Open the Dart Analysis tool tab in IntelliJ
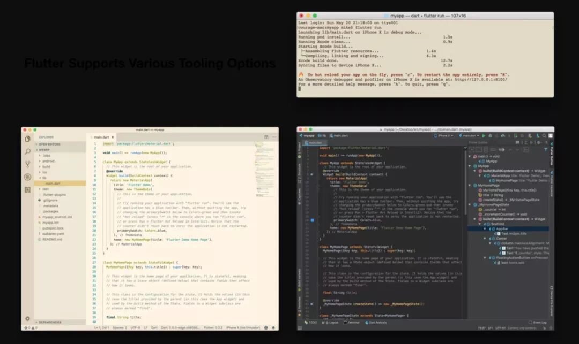This screenshot has width=579, height=344. 376,322
